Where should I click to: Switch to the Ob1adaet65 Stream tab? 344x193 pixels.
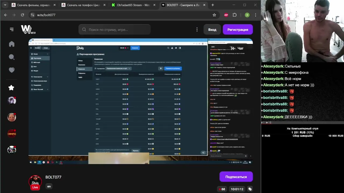click(133, 5)
